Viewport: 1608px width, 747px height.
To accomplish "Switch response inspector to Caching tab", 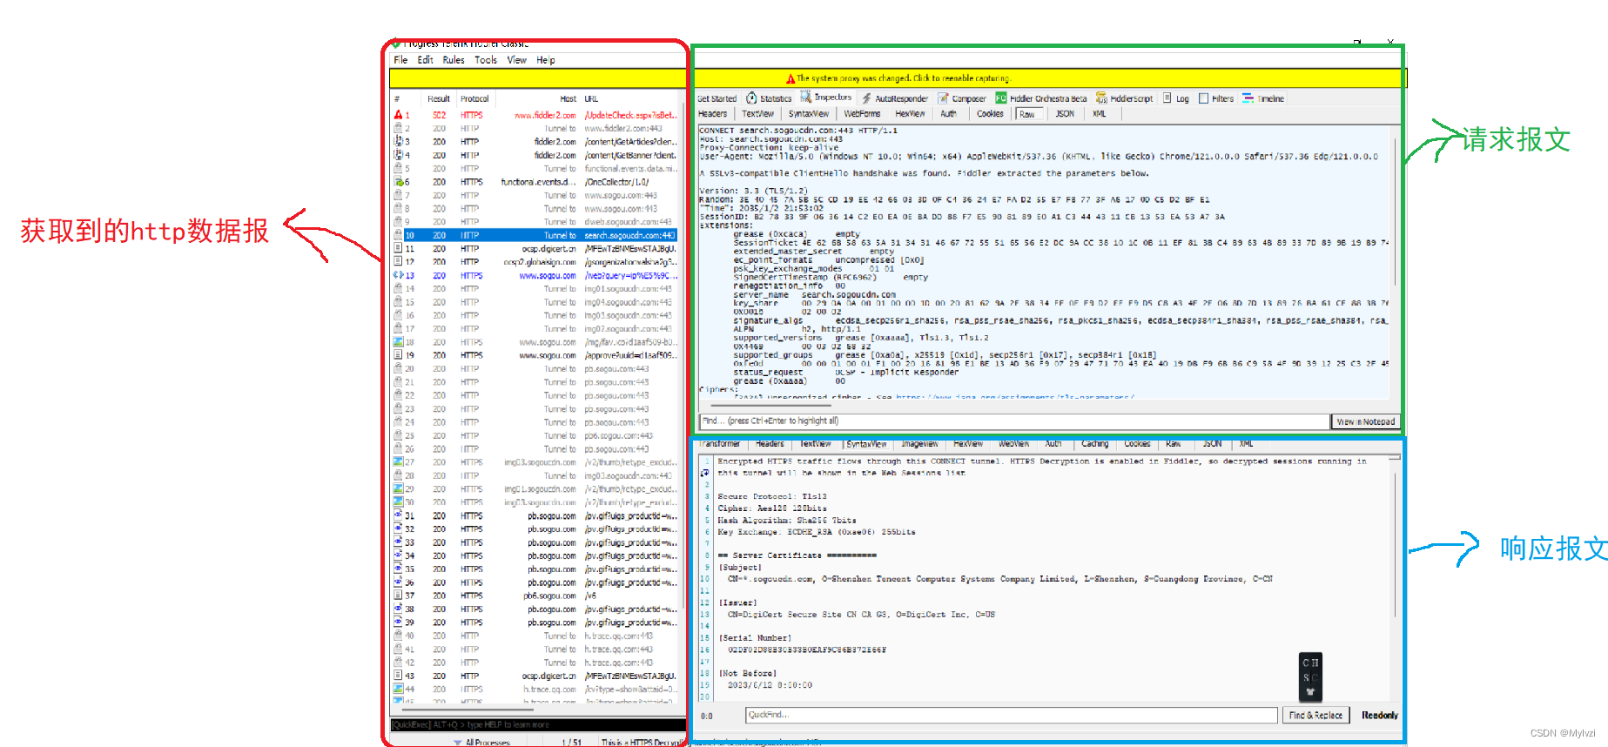I will 1094,444.
